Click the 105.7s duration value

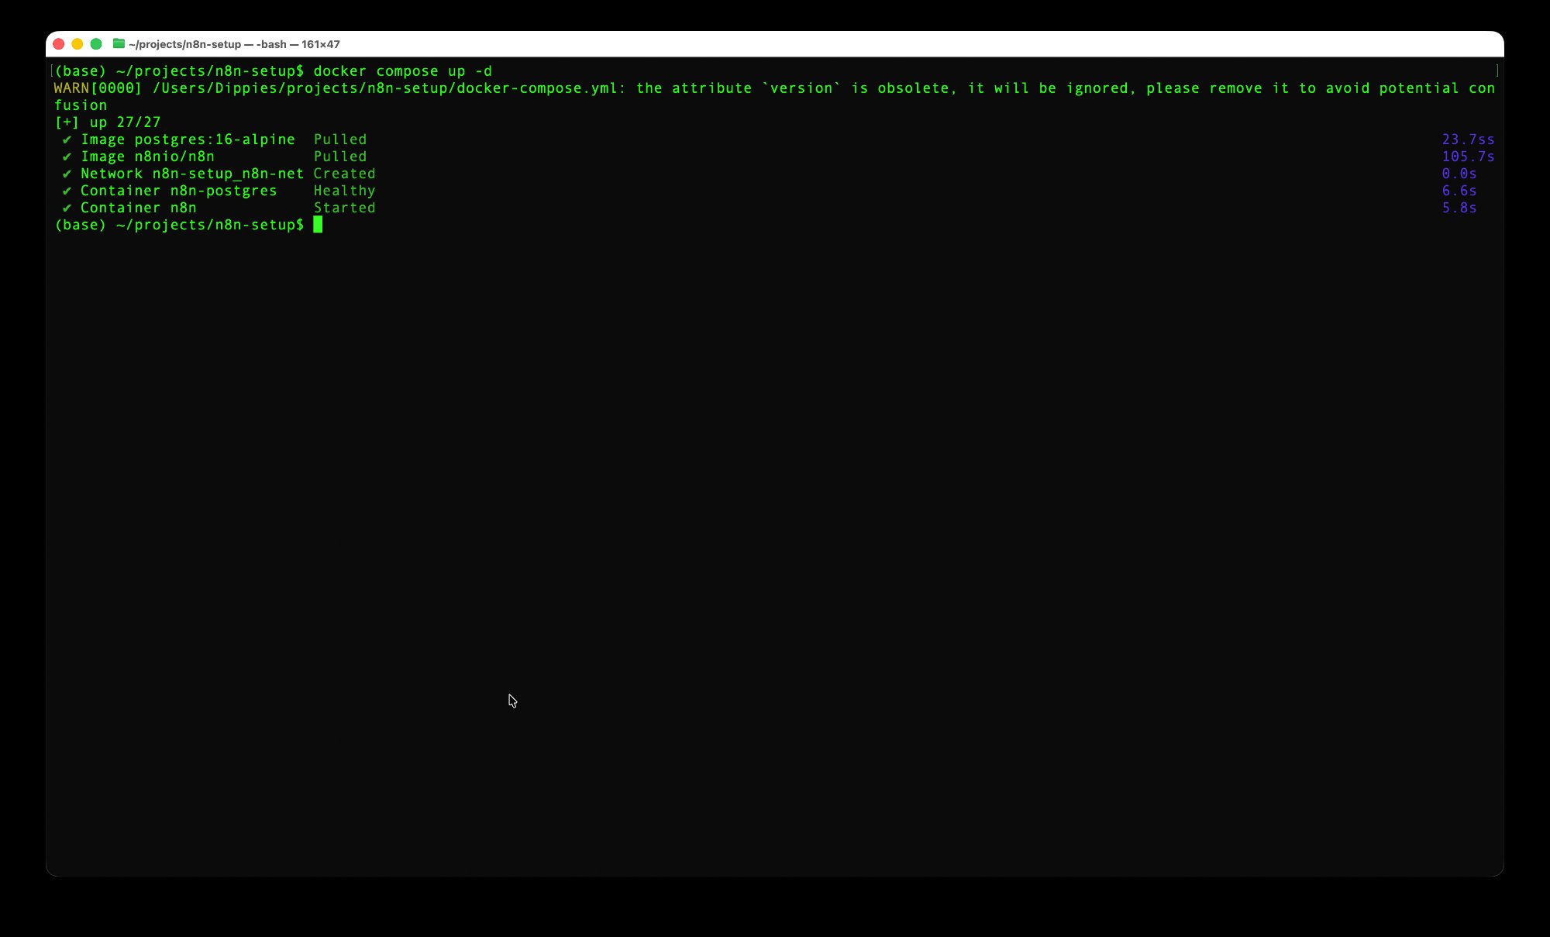[x=1467, y=156]
